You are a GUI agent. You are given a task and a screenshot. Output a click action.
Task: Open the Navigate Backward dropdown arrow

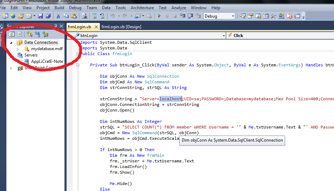point(143,16)
